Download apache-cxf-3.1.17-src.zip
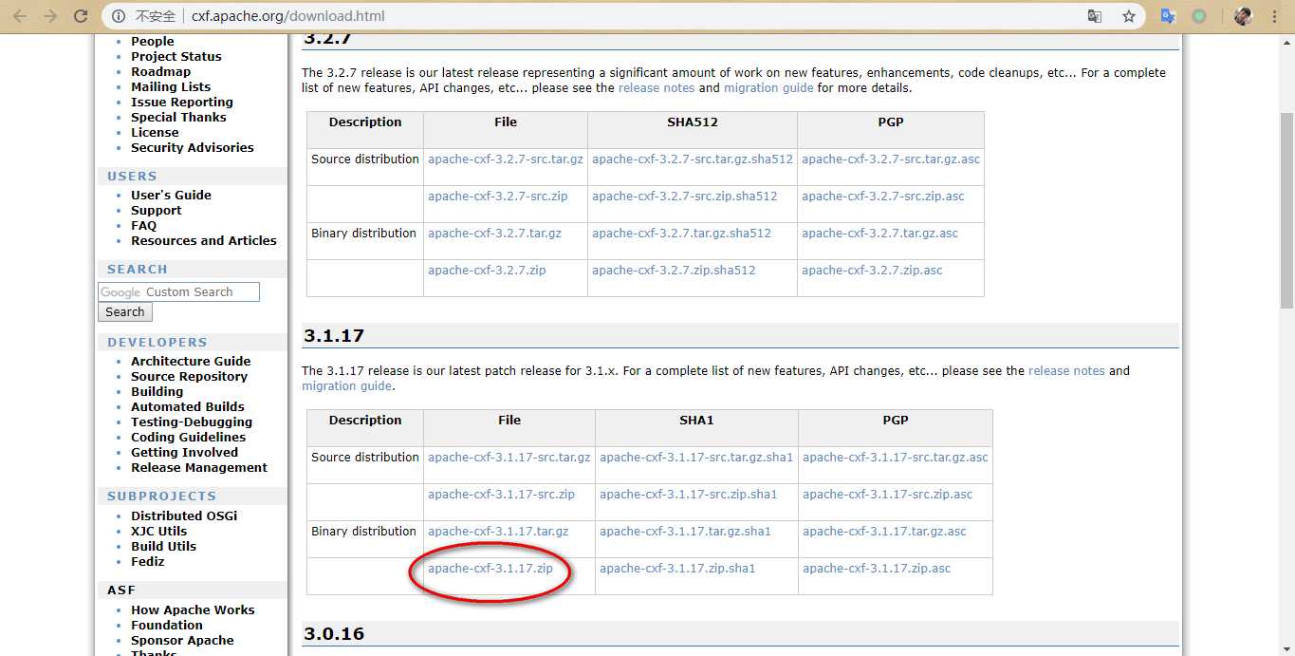The image size is (1295, 656). tap(502, 494)
